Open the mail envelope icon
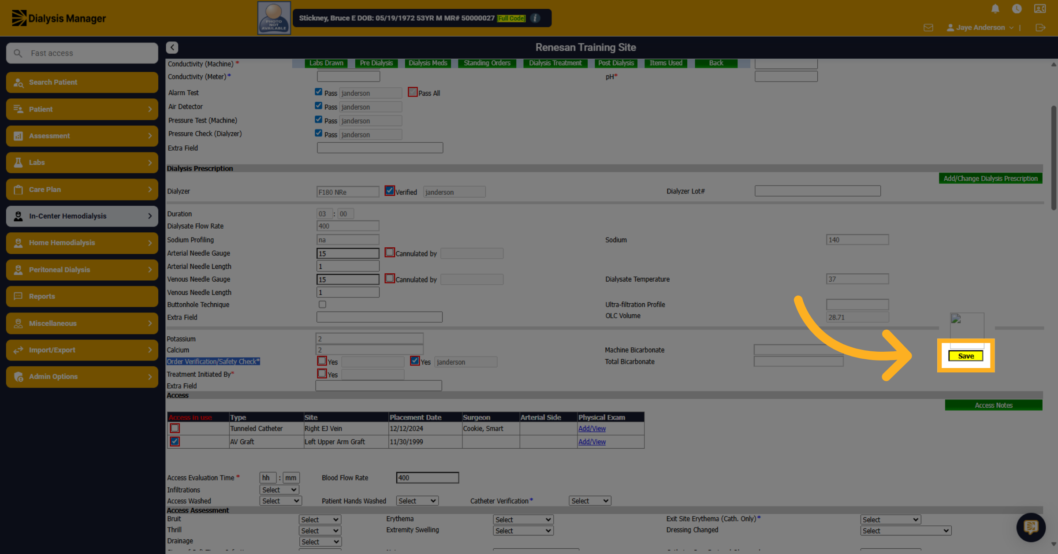 coord(928,27)
